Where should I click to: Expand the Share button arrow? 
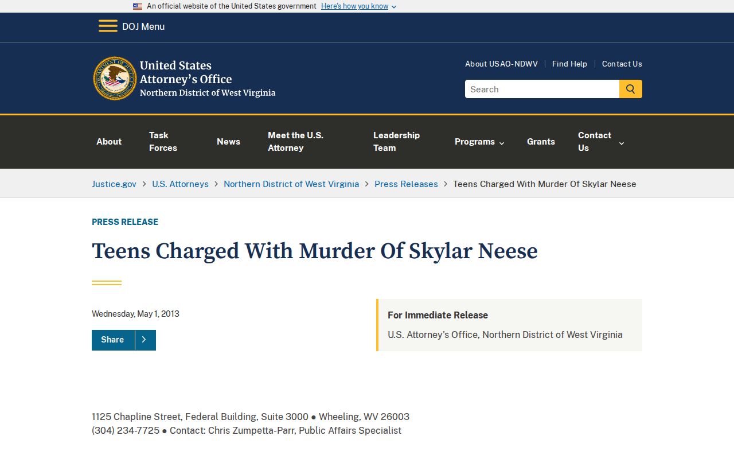click(145, 340)
